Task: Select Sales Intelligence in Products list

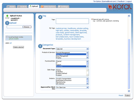Action: pyautogui.click(x=71, y=54)
